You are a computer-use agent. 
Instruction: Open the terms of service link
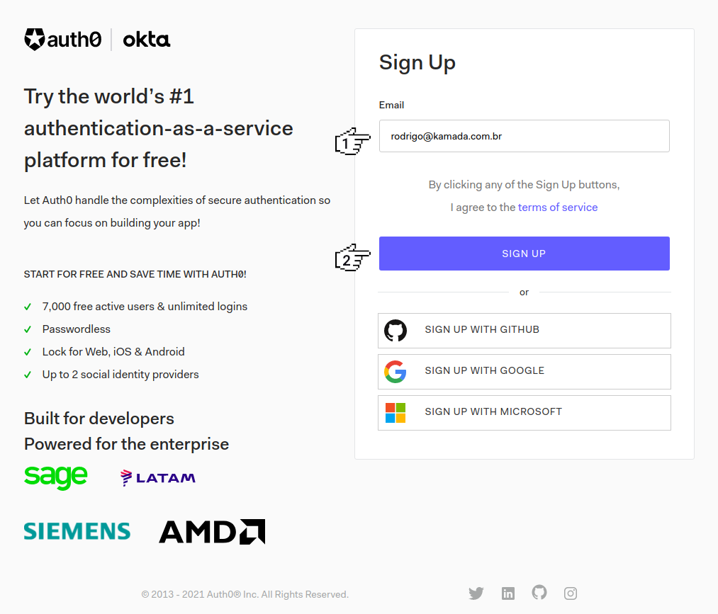click(558, 207)
